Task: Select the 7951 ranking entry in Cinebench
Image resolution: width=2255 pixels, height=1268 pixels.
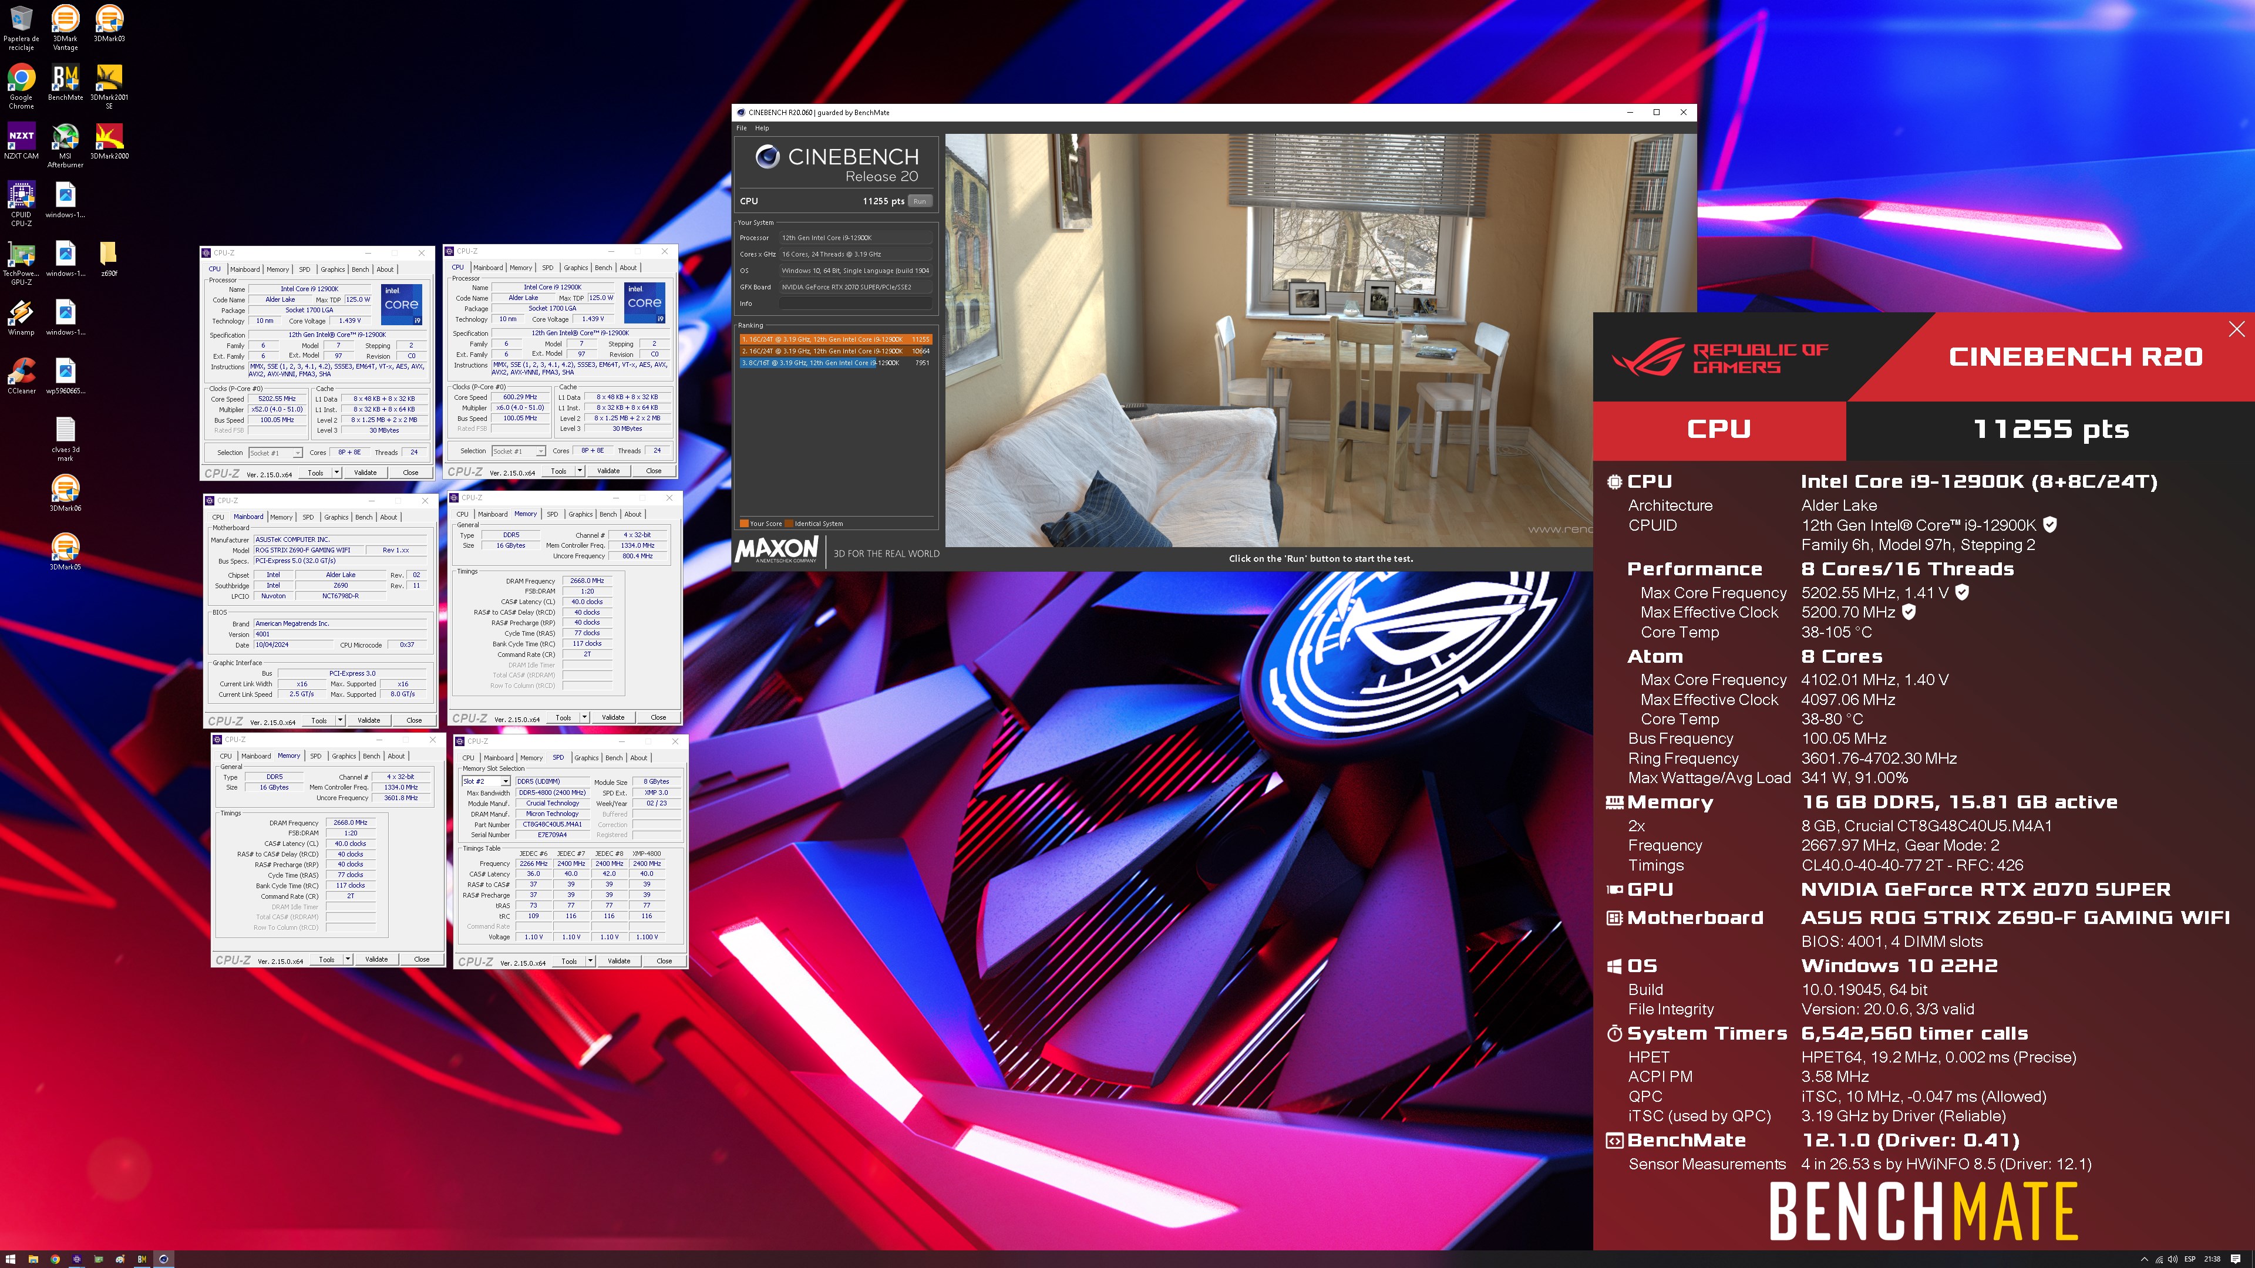Action: 835,362
